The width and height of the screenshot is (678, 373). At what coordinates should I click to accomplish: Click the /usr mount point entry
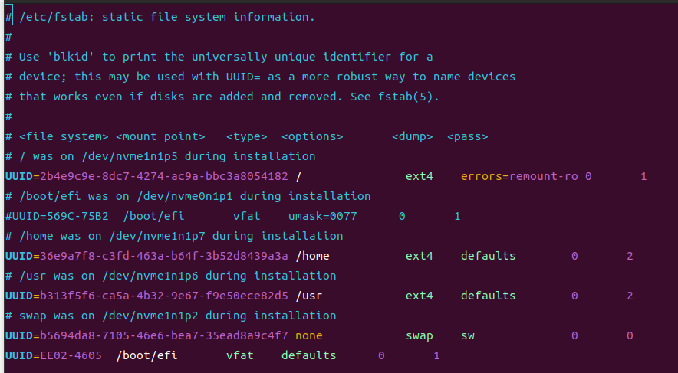[x=308, y=296]
